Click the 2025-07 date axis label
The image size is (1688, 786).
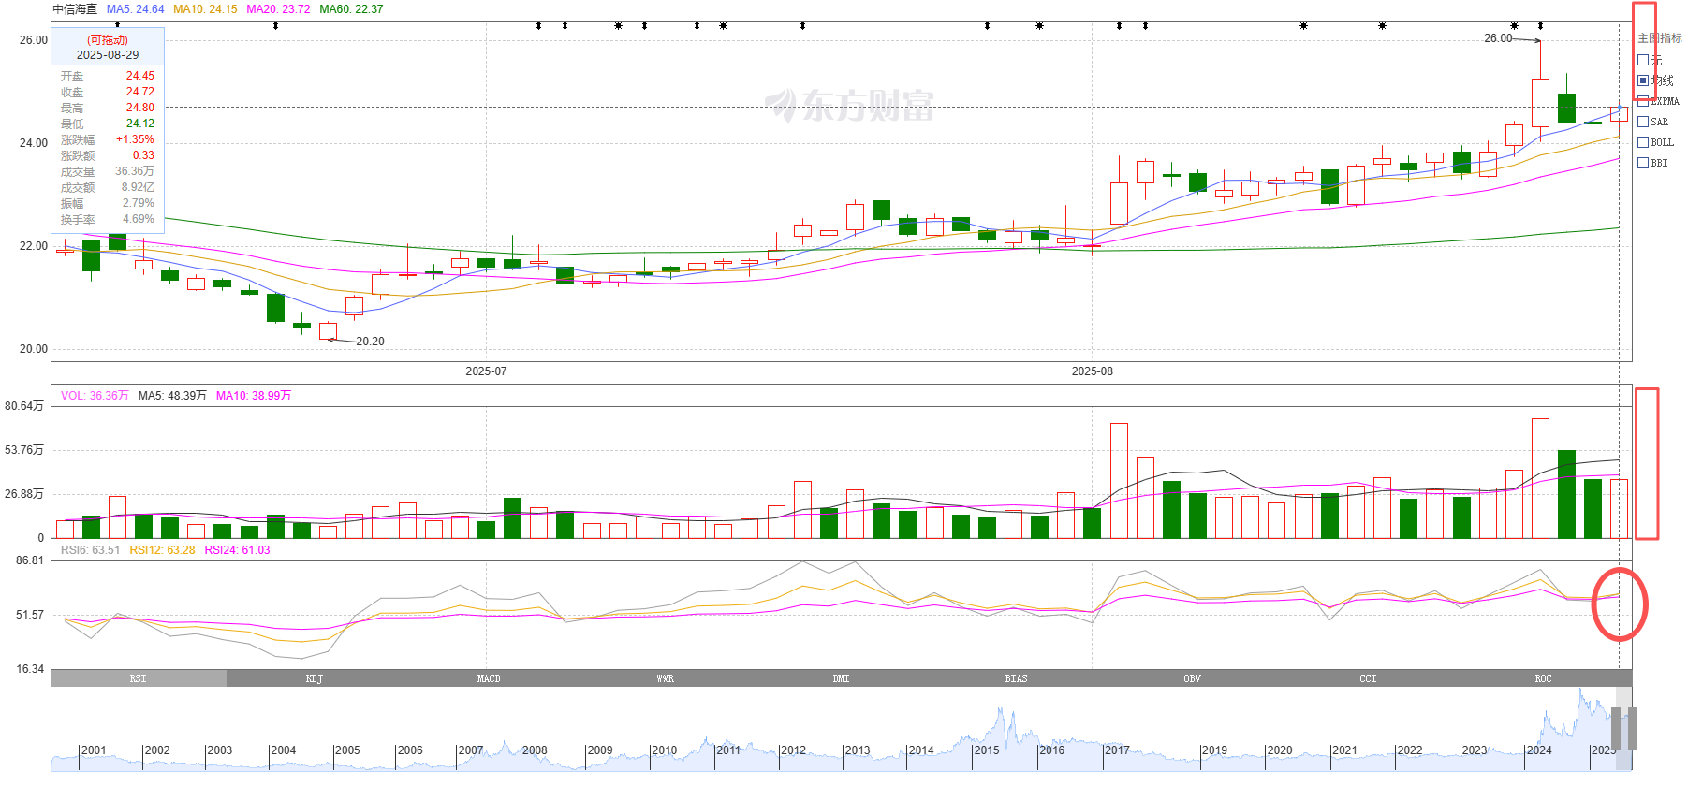486,371
